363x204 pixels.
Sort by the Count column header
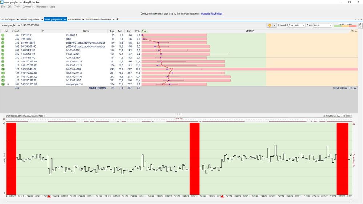(x=16, y=31)
